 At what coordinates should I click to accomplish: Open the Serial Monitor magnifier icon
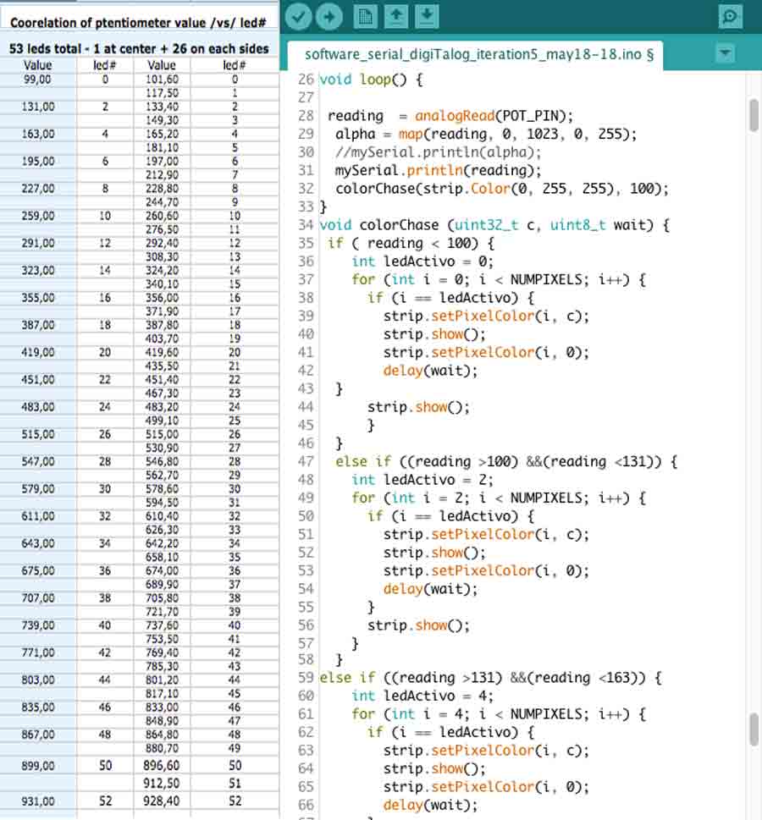tap(729, 15)
